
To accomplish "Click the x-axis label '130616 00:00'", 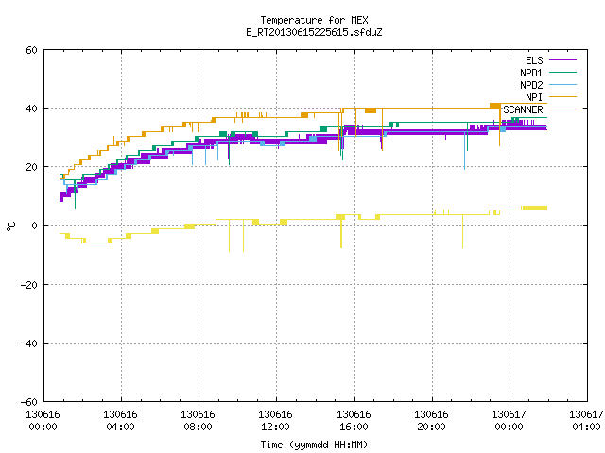I will click(x=43, y=421).
